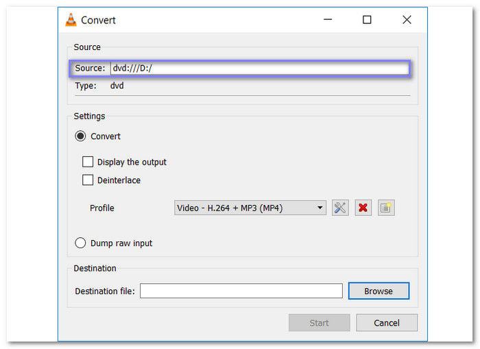Click the VLC cone icon in title bar
The image size is (480, 349).
tap(71, 20)
